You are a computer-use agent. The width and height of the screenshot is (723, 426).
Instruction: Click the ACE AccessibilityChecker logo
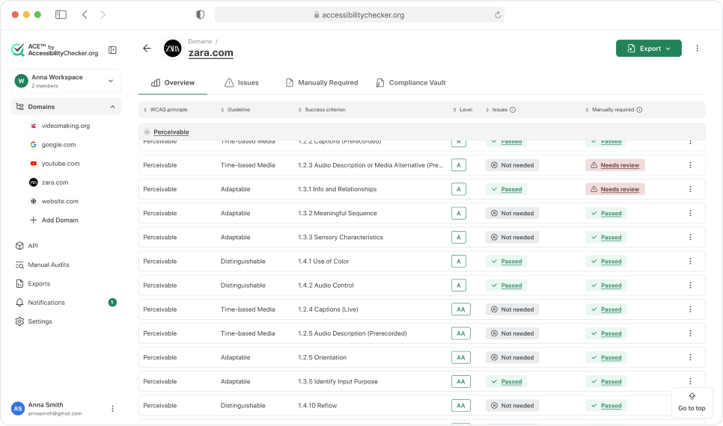55,50
